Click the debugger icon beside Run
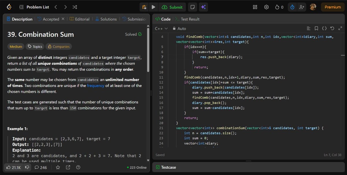 (x=144, y=7)
